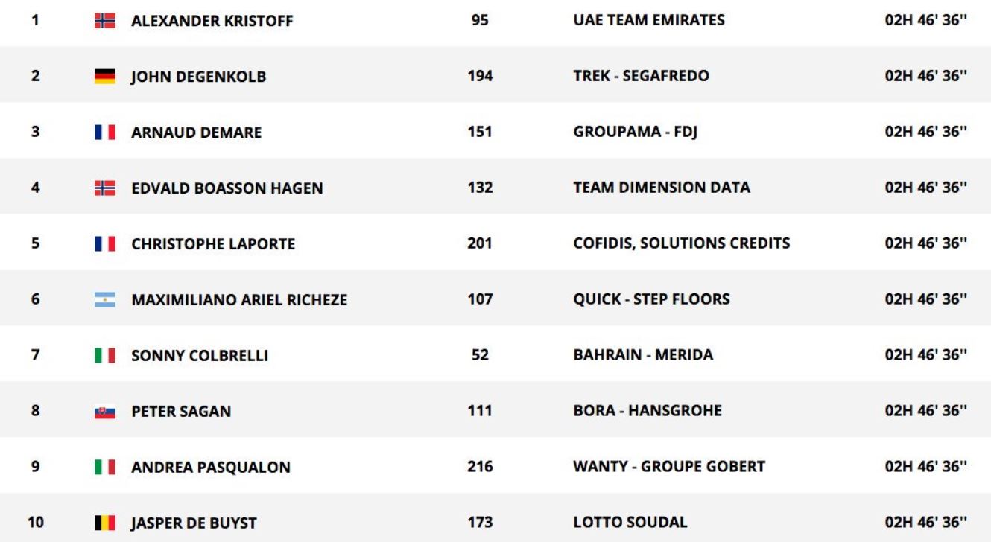Click German flag beside John Degenkolb
Viewport: 991px width, 542px height.
[105, 77]
